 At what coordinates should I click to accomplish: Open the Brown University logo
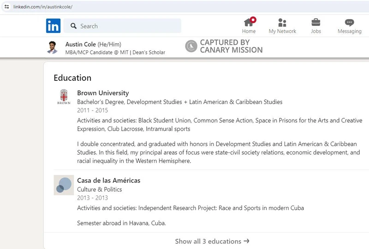pyautogui.click(x=64, y=97)
